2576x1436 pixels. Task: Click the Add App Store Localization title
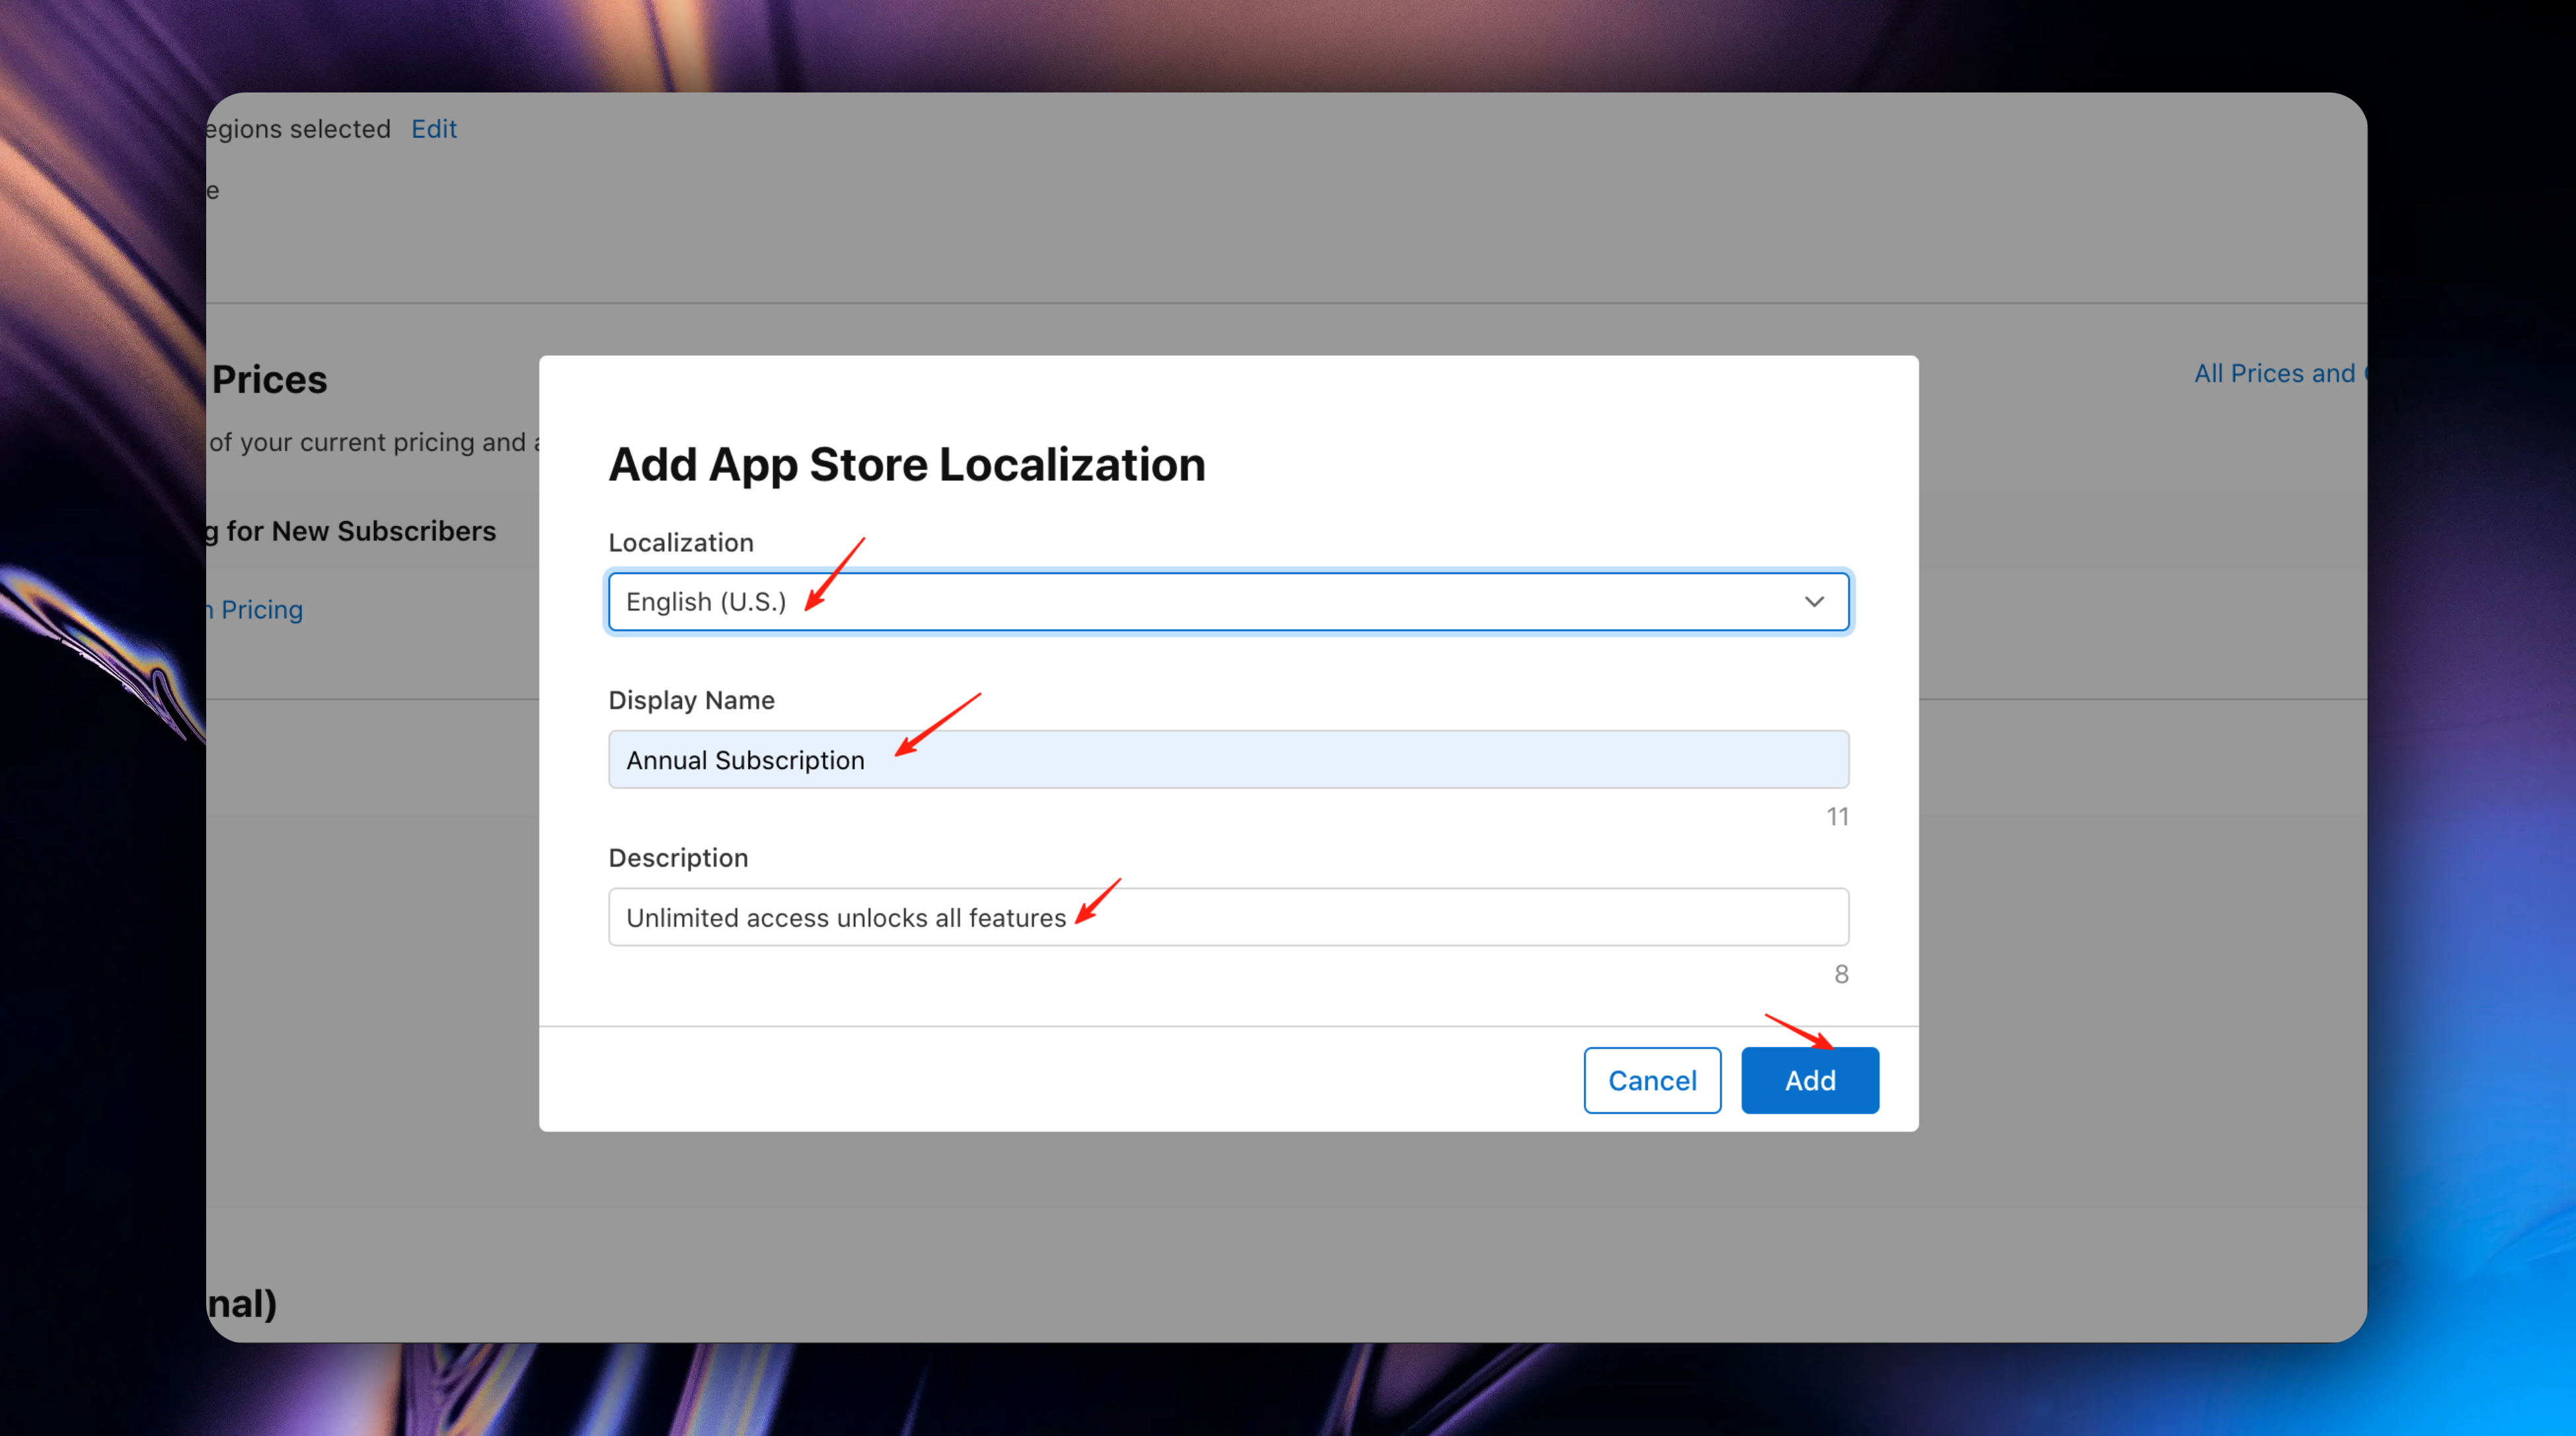(907, 462)
